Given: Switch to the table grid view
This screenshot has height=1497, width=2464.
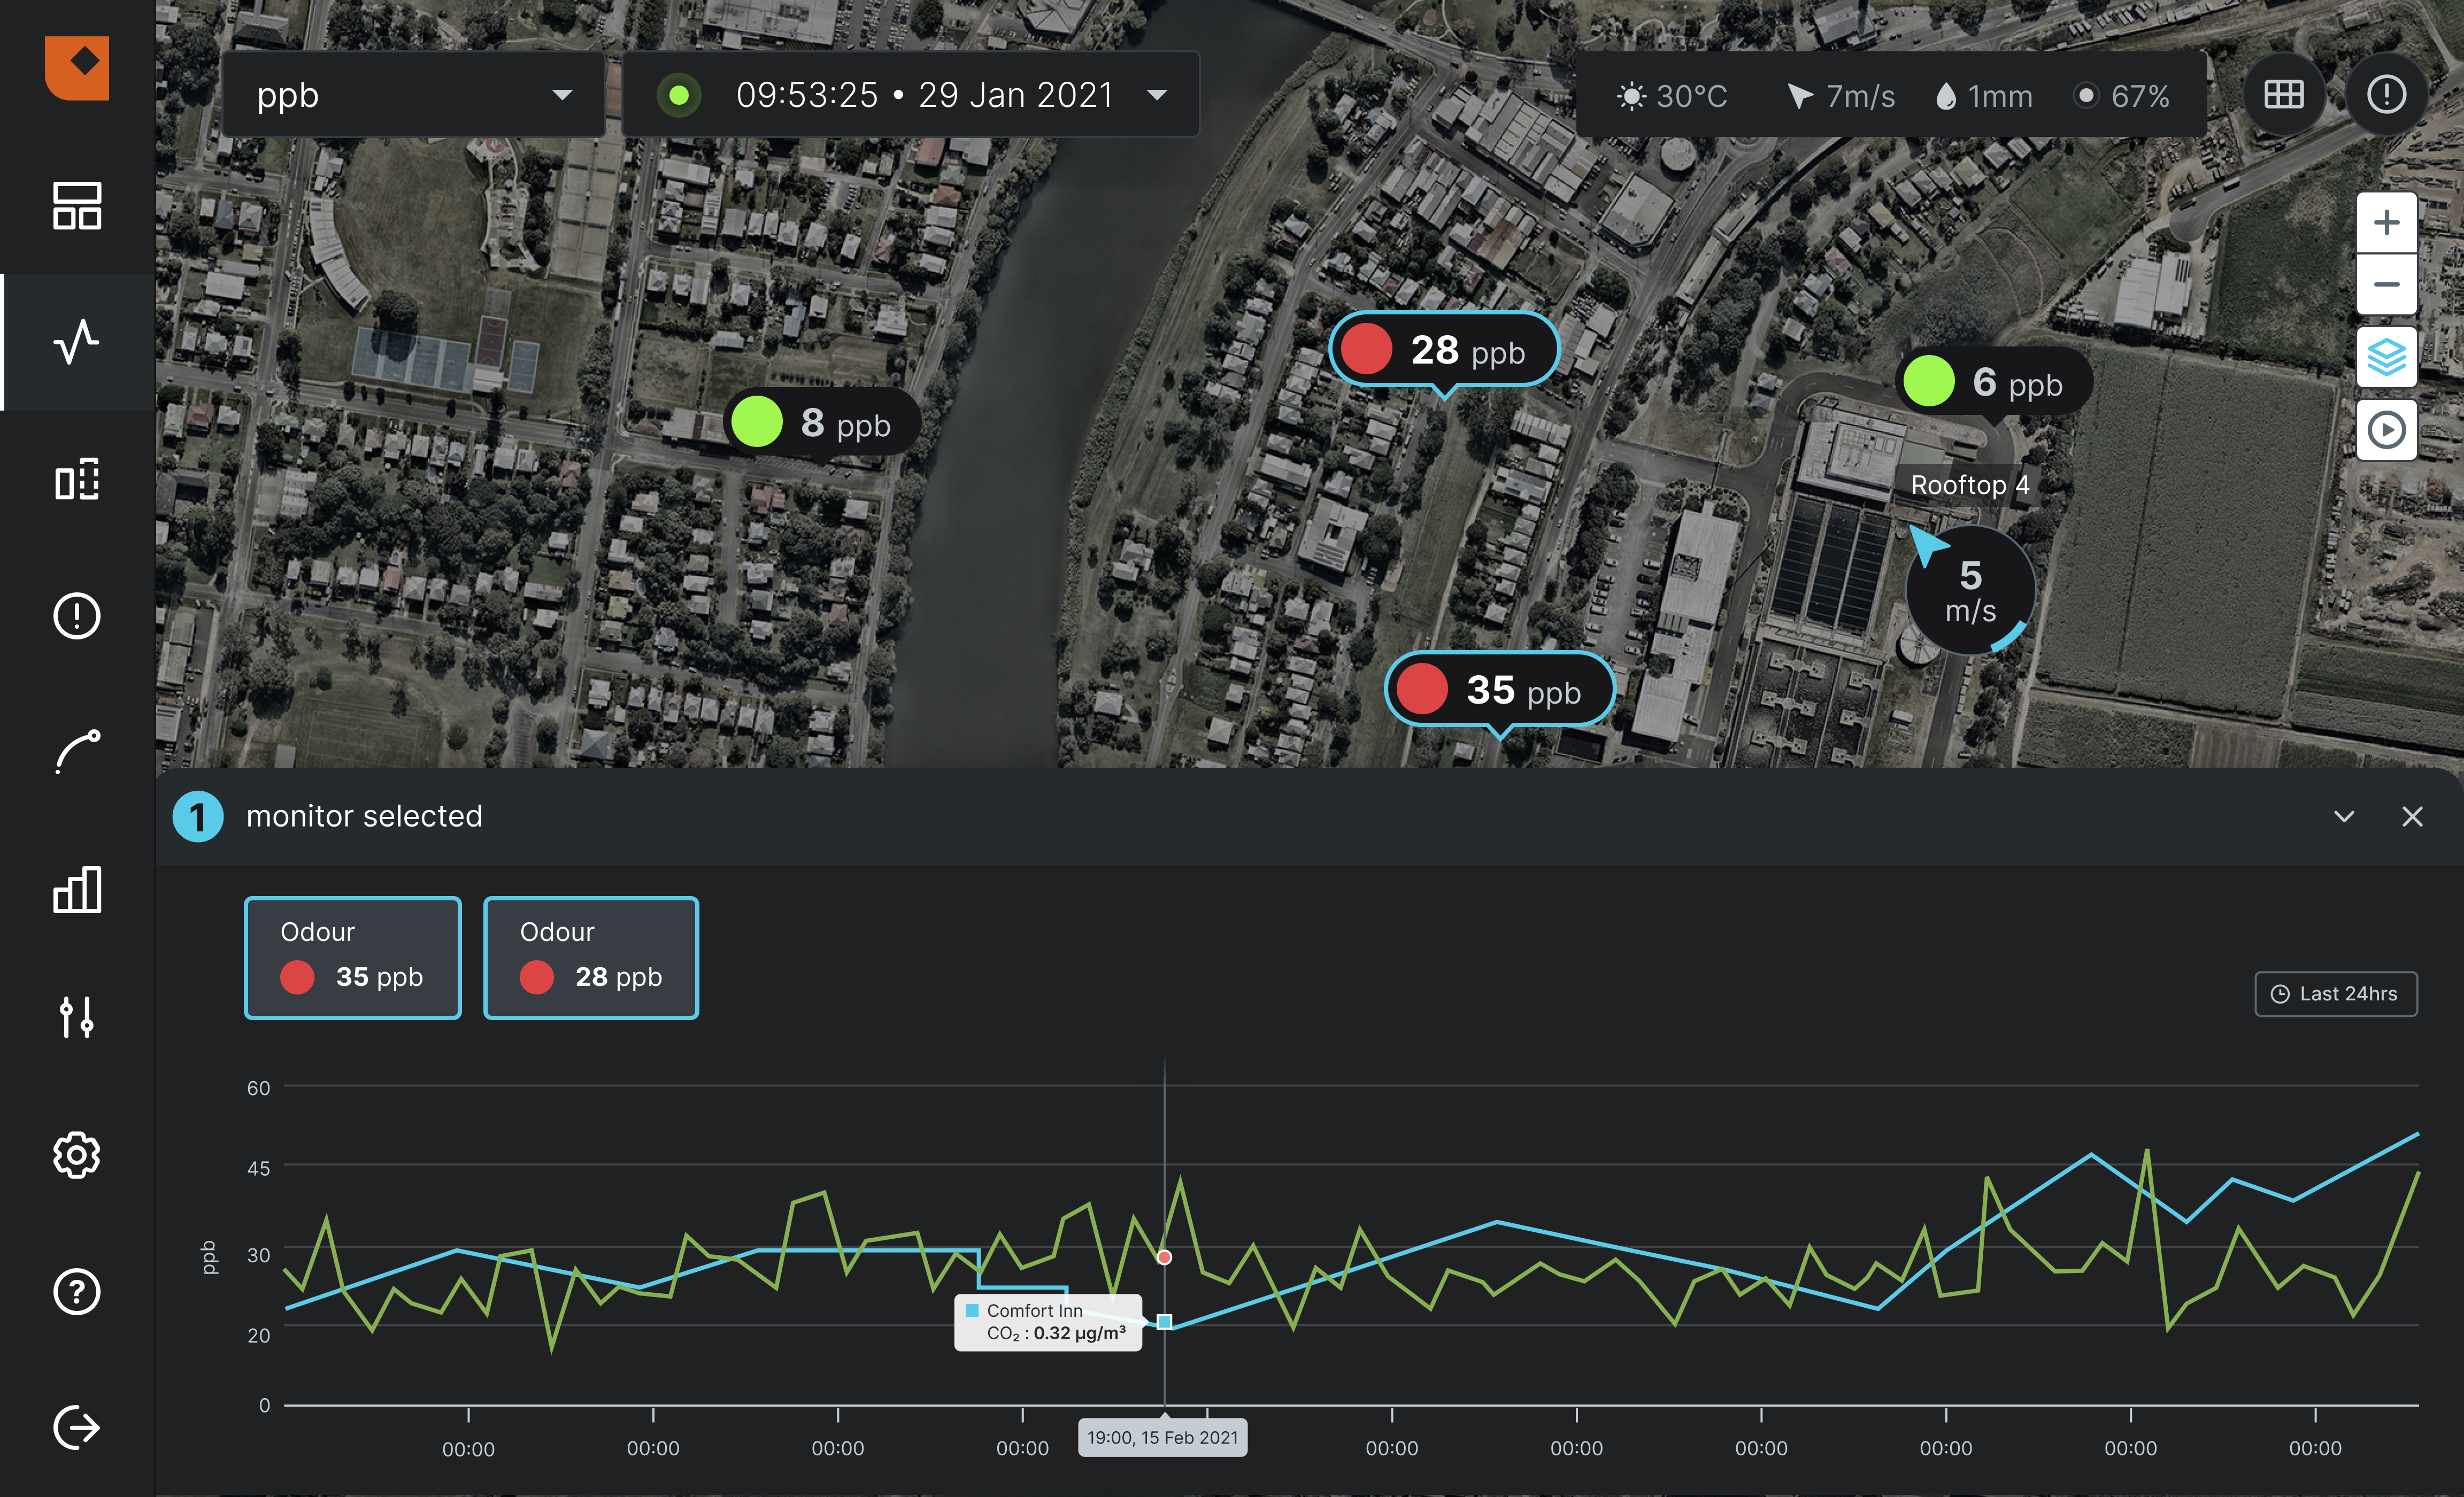Looking at the screenshot, I should [x=2284, y=95].
